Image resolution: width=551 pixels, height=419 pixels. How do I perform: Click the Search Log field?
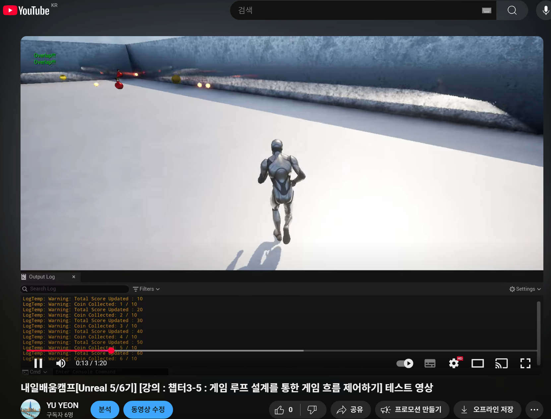[75, 289]
